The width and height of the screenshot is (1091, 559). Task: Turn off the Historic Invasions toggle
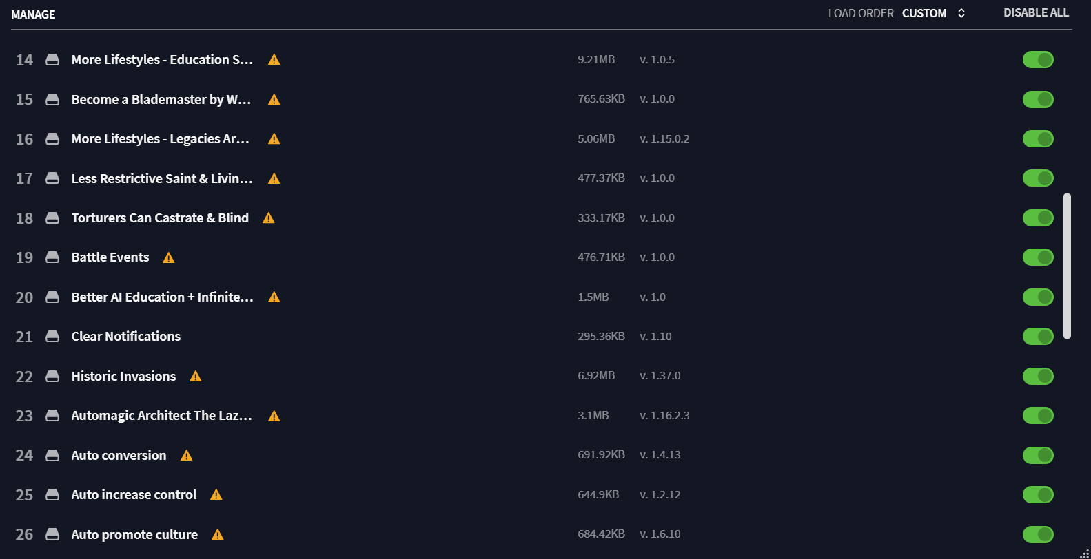(1038, 376)
